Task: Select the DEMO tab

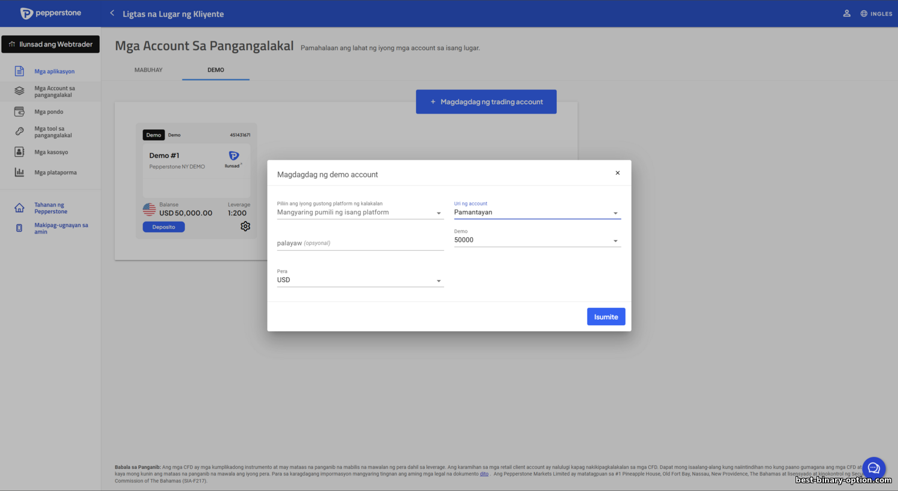Action: pos(216,70)
